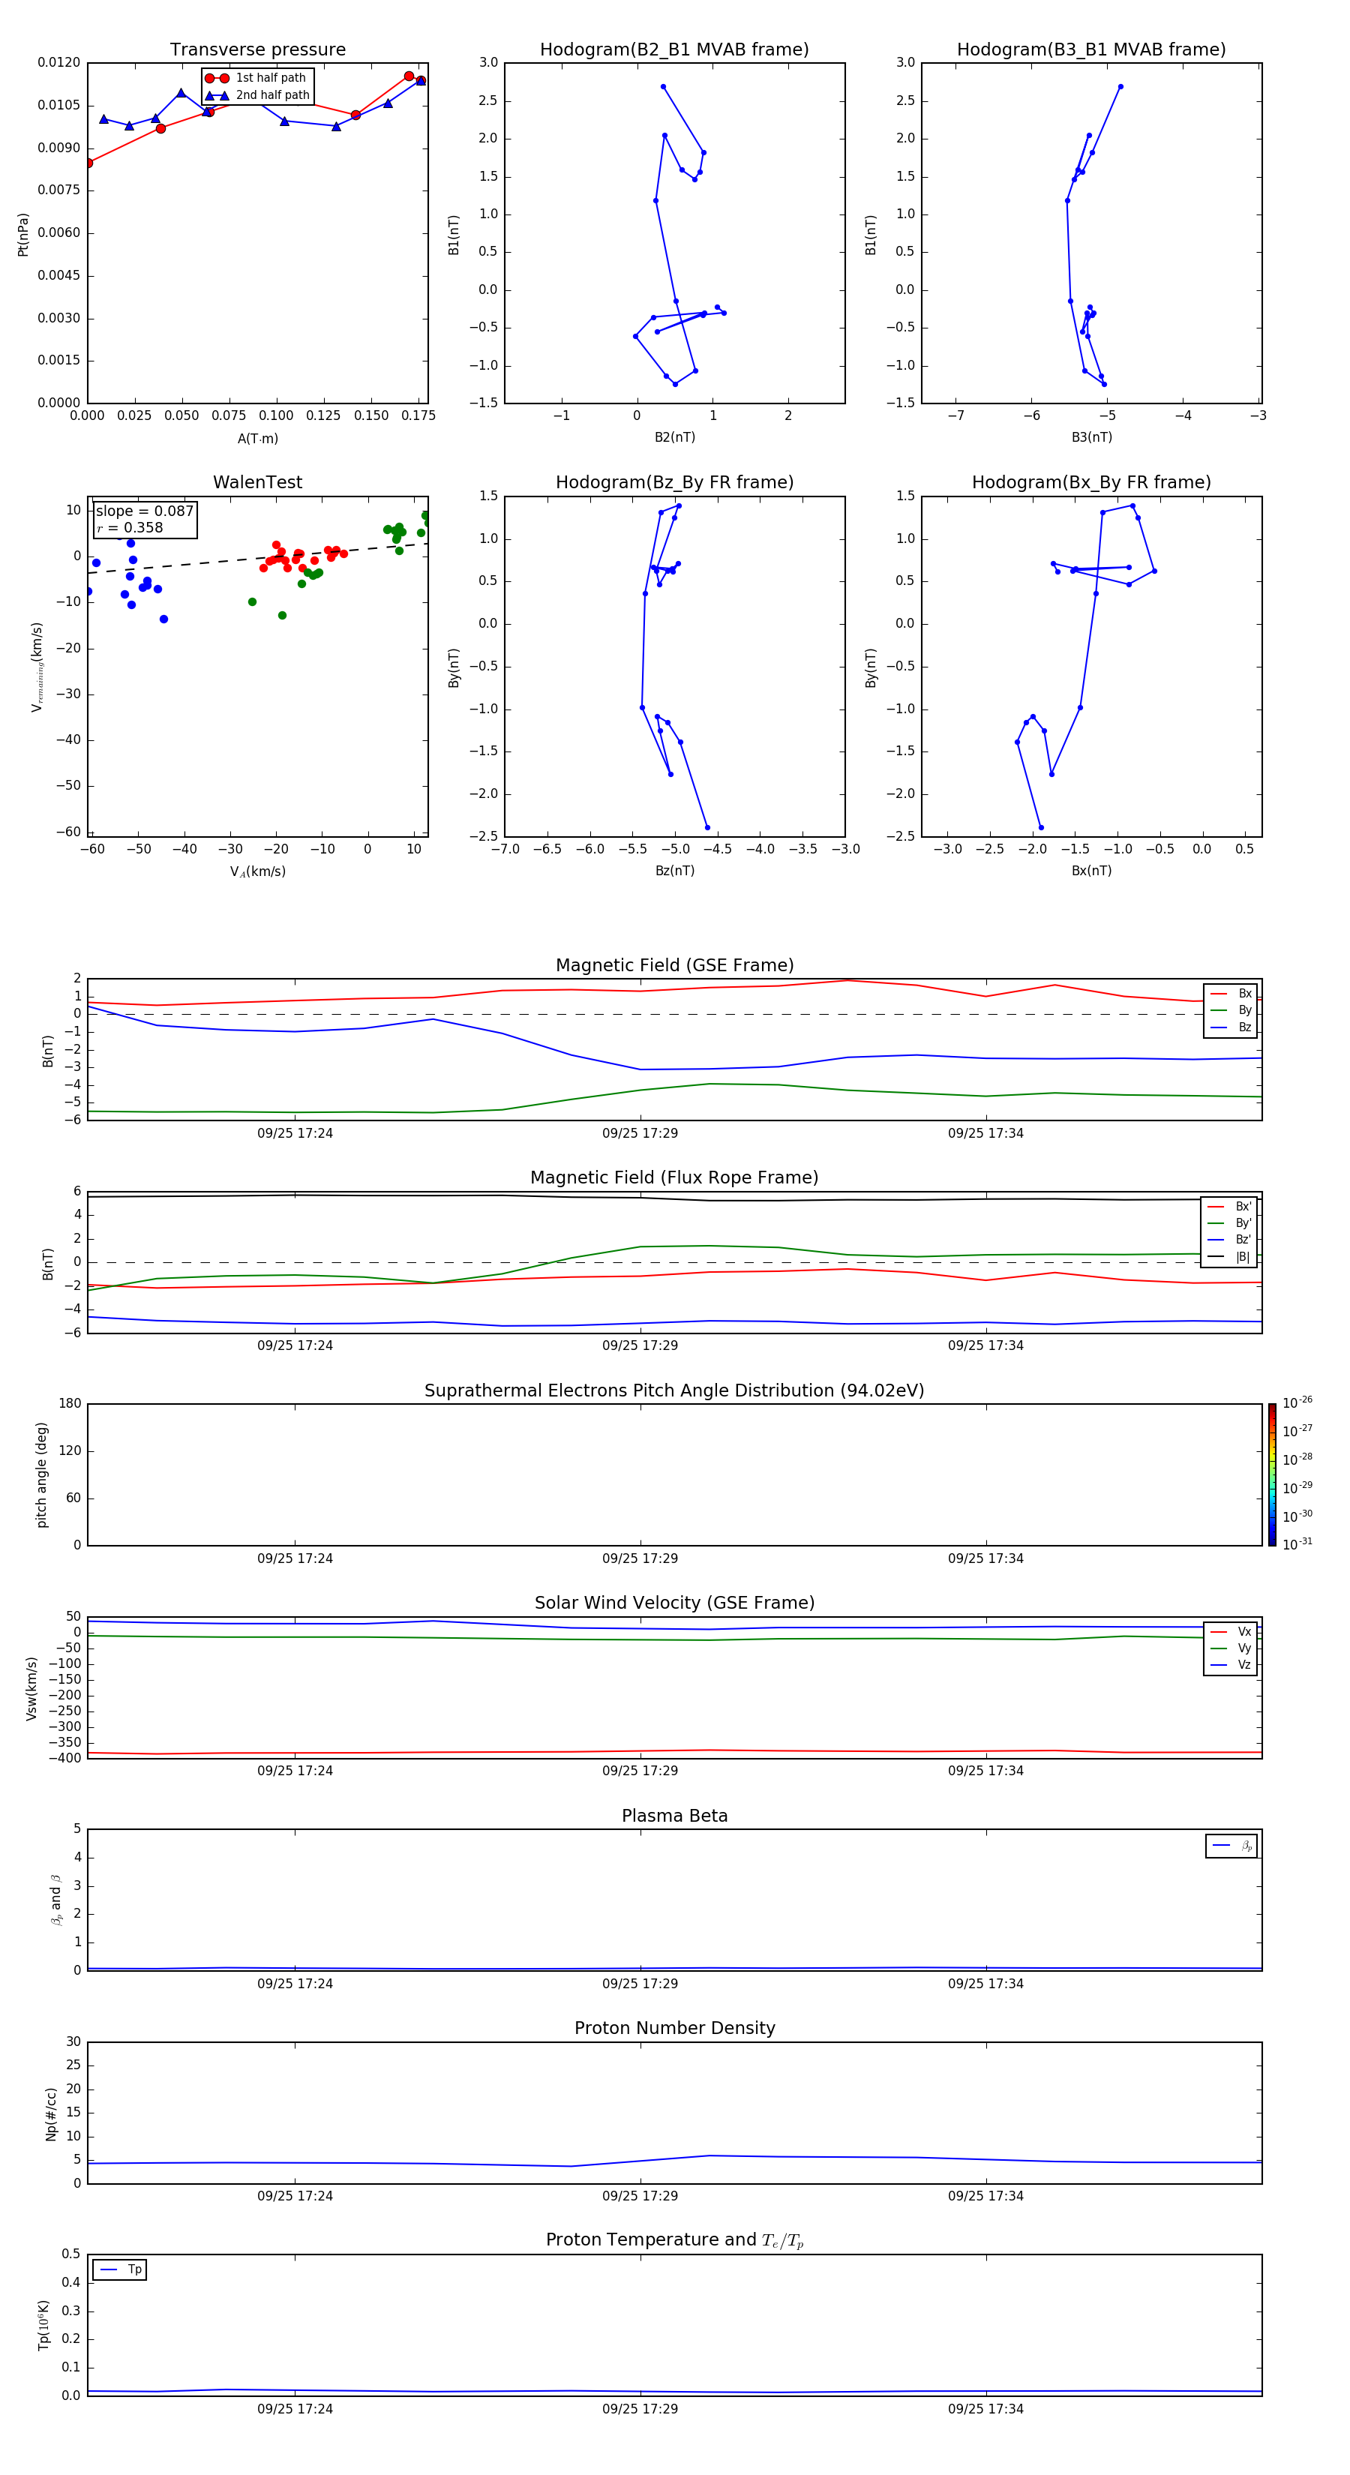Select the "By" legend entry in GSE panel

click(1231, 1009)
